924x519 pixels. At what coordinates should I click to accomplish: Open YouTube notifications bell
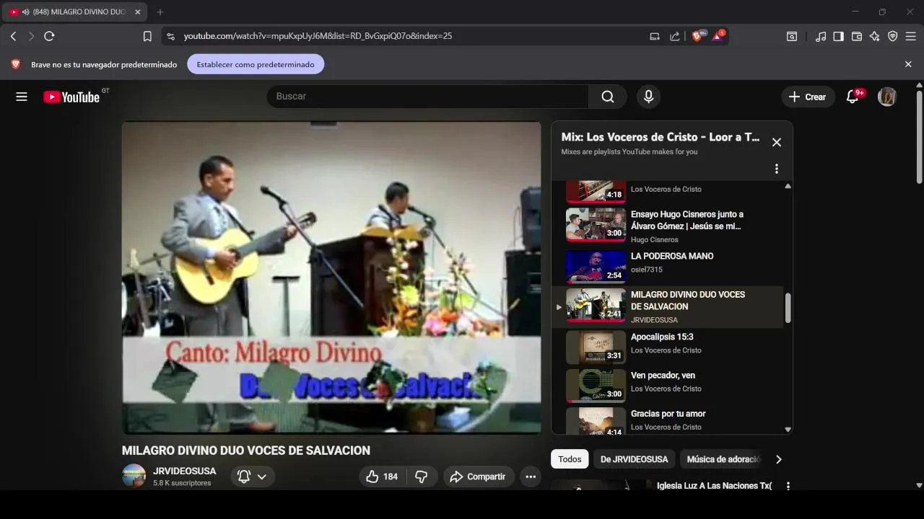tap(853, 97)
